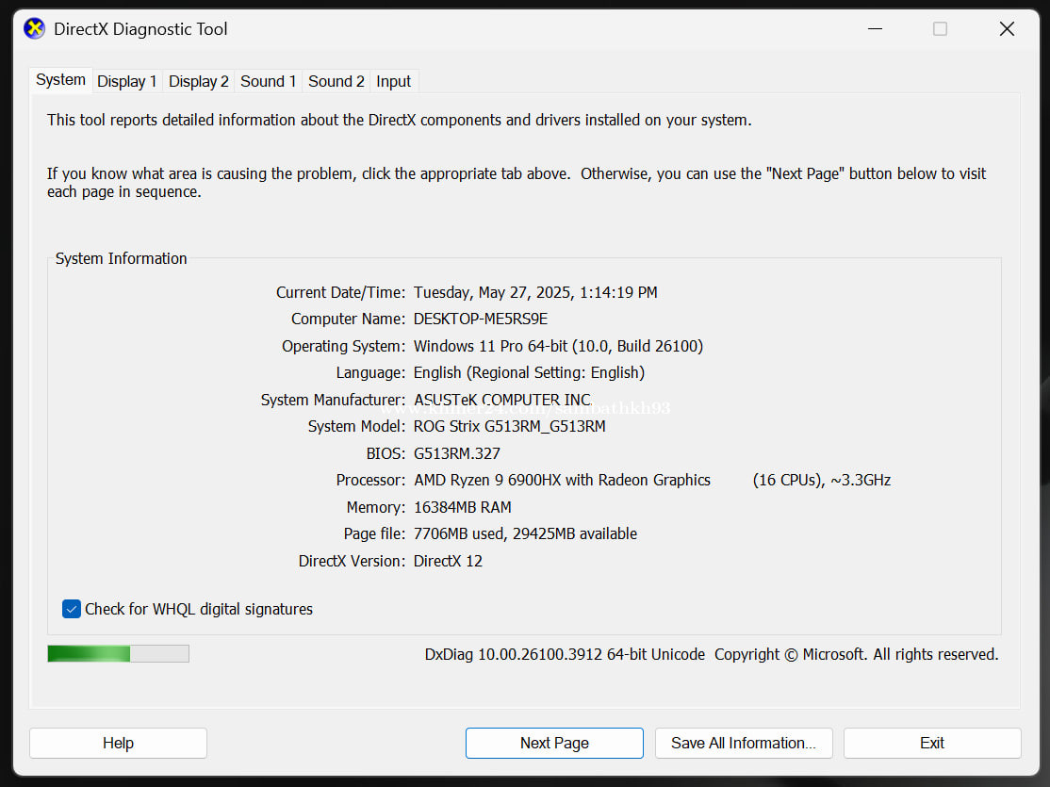Minimize the DirectX Diagnostic Tool window
The width and height of the screenshot is (1050, 787).
(876, 29)
